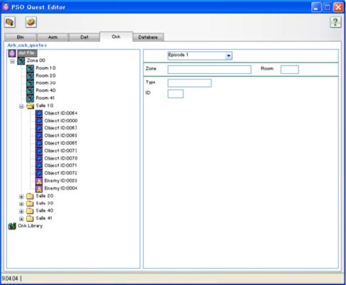
Task: Click the open folder icon of Salle 10
Action: coord(30,106)
